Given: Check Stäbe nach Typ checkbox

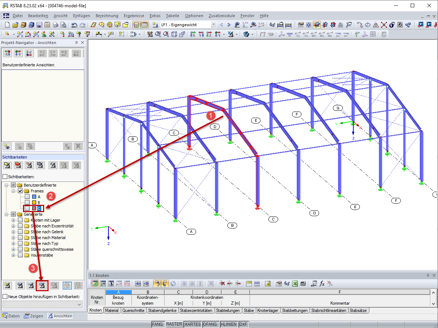Looking at the screenshot, I should (x=20, y=243).
